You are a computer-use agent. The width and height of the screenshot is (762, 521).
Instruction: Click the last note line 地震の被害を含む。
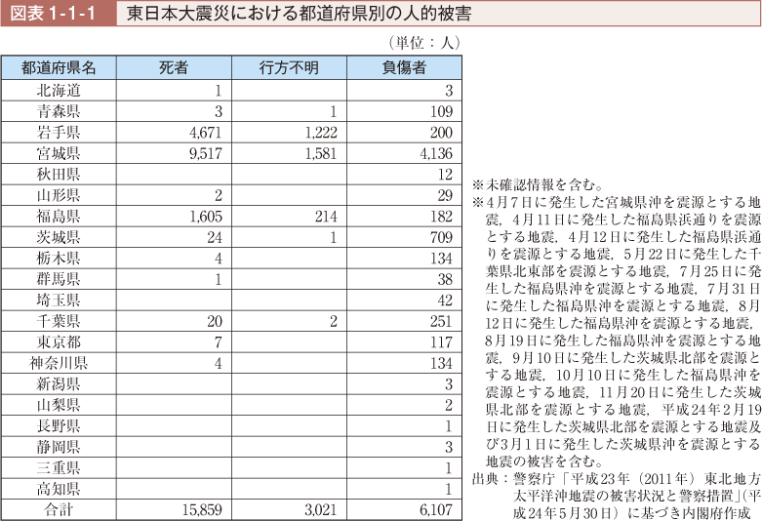coord(544,461)
